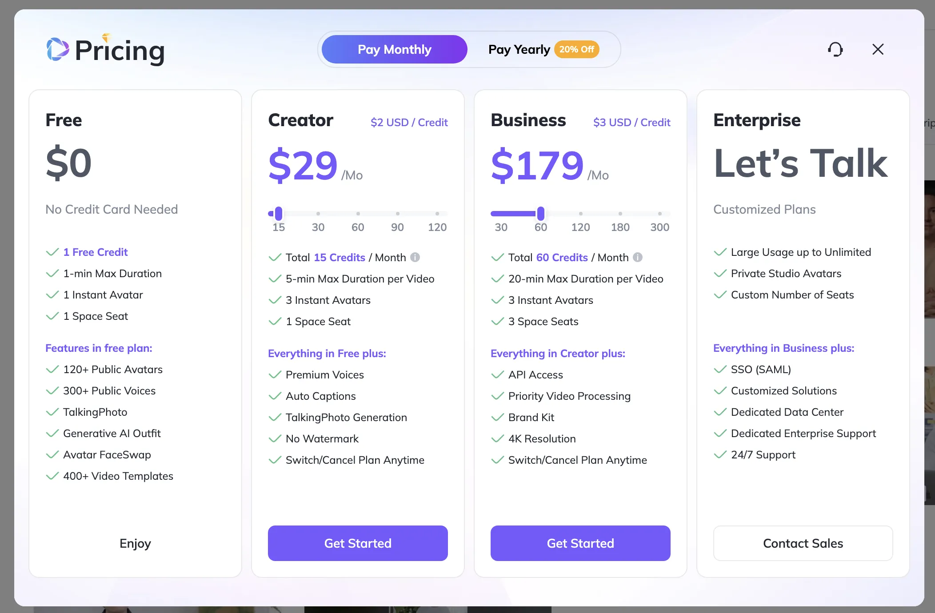935x613 pixels.
Task: Click the $3 USD / Credit label
Action: click(632, 122)
